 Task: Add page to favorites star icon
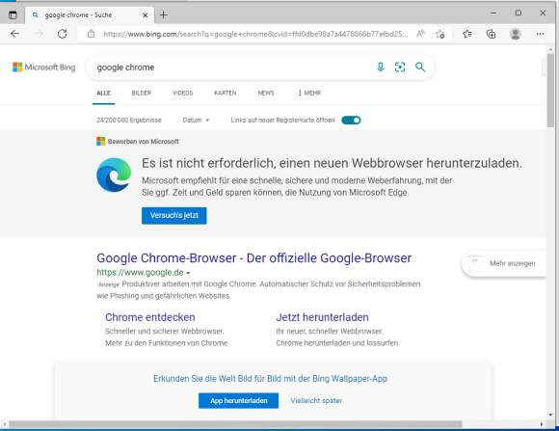coord(439,34)
